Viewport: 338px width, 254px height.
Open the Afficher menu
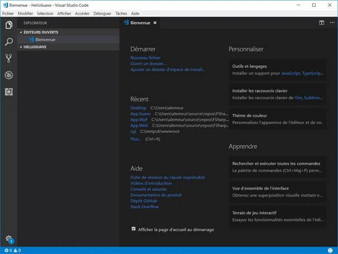click(x=64, y=13)
